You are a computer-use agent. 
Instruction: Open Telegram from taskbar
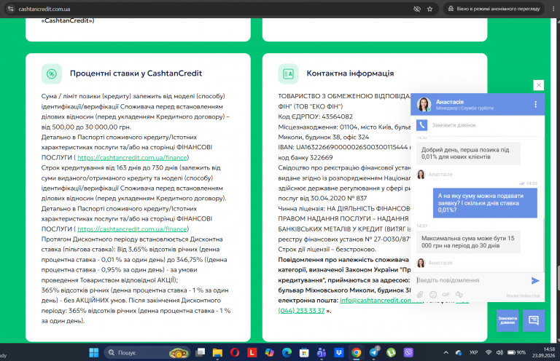pyautogui.click(x=373, y=353)
